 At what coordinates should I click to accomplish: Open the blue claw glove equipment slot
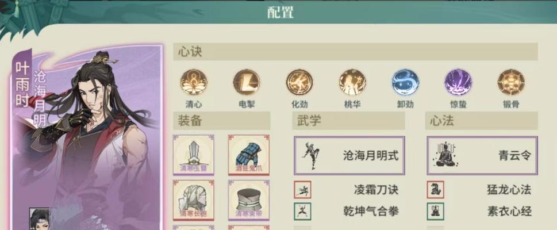point(249,155)
